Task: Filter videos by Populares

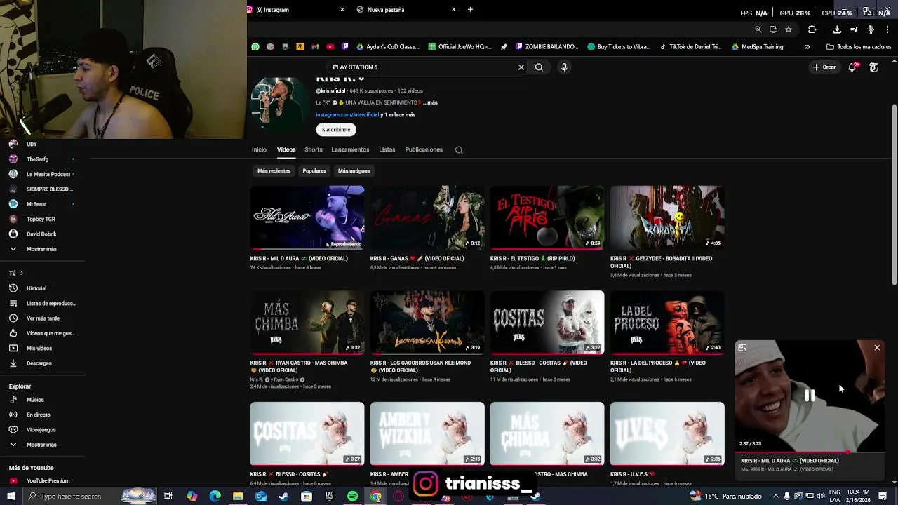Action: click(x=314, y=171)
